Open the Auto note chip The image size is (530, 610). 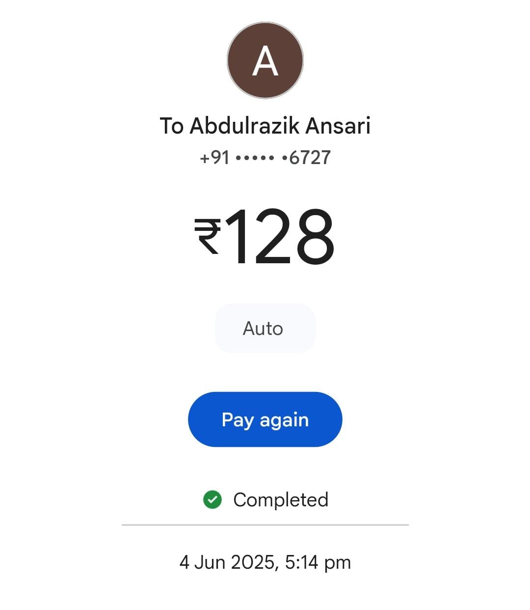point(265,328)
